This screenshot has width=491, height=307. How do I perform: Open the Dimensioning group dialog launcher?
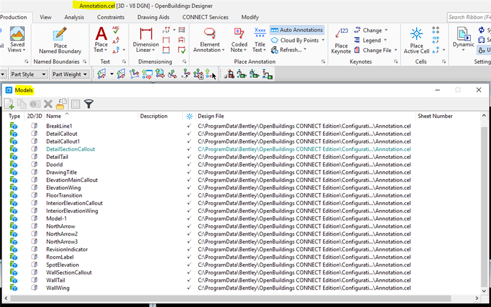pyautogui.click(x=185, y=62)
